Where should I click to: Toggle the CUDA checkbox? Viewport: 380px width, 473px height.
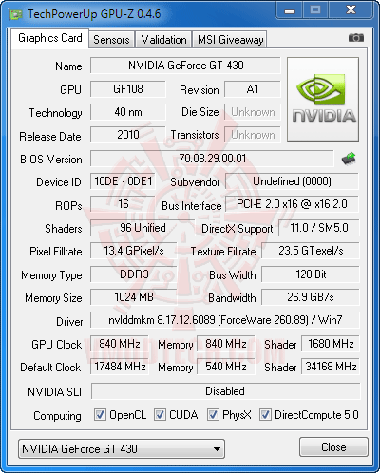coord(160,414)
